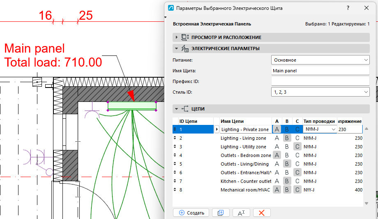Viewport: 378px width, 219px height.
Task: Close the panel settings dialog
Action: pos(366,8)
